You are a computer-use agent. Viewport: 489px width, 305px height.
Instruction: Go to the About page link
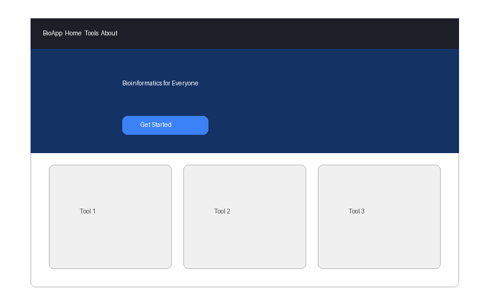(109, 34)
